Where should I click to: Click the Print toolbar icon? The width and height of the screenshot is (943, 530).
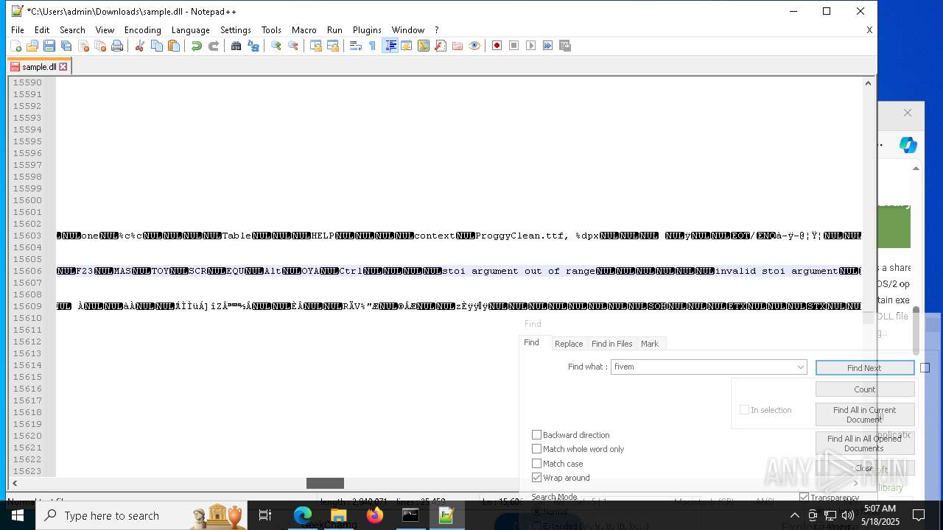point(117,46)
